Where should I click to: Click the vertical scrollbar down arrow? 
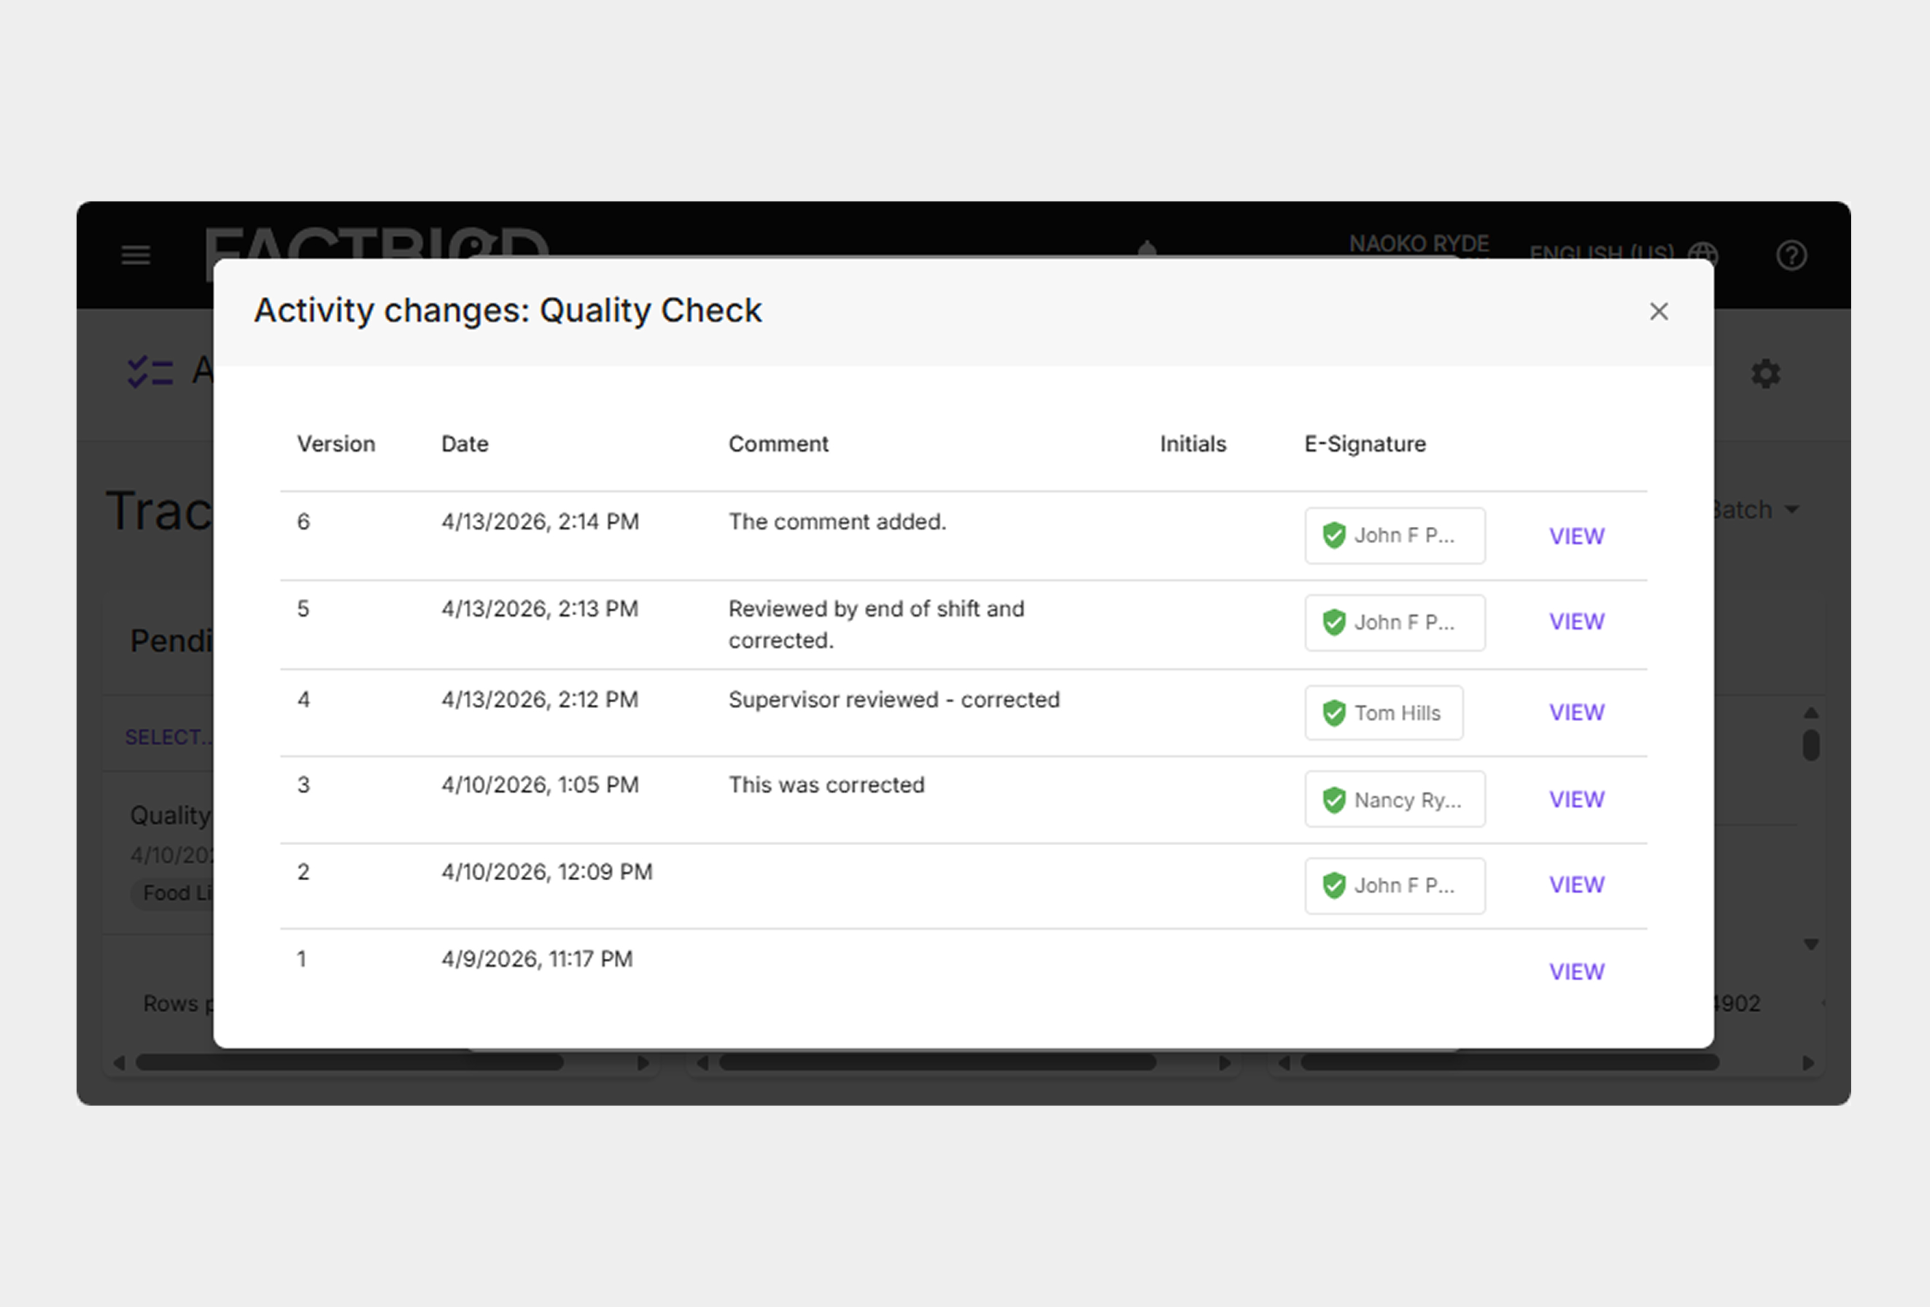(1811, 945)
